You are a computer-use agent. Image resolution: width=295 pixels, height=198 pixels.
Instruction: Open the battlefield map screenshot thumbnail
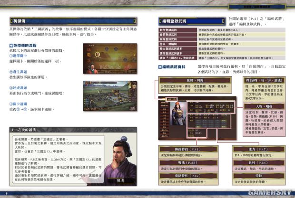[110, 96]
